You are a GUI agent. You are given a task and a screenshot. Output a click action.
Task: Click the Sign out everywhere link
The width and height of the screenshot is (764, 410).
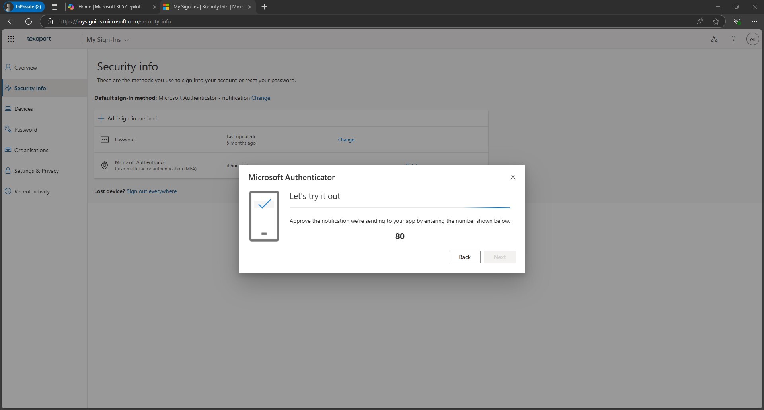tap(152, 191)
